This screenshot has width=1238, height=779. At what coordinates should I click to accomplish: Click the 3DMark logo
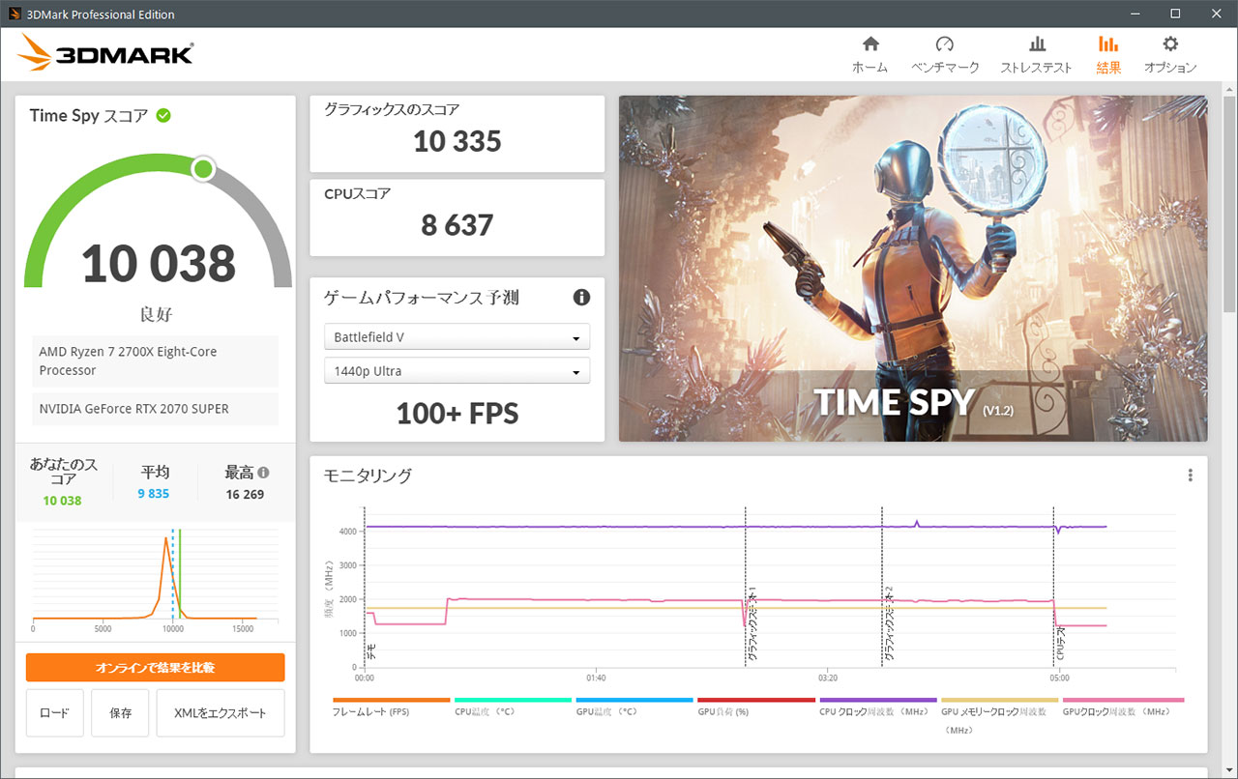[x=104, y=54]
